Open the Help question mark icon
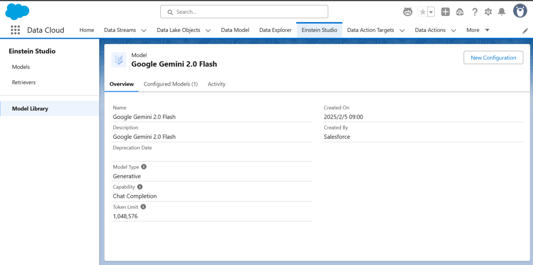Screen dimensions: 533x265 (x=475, y=12)
